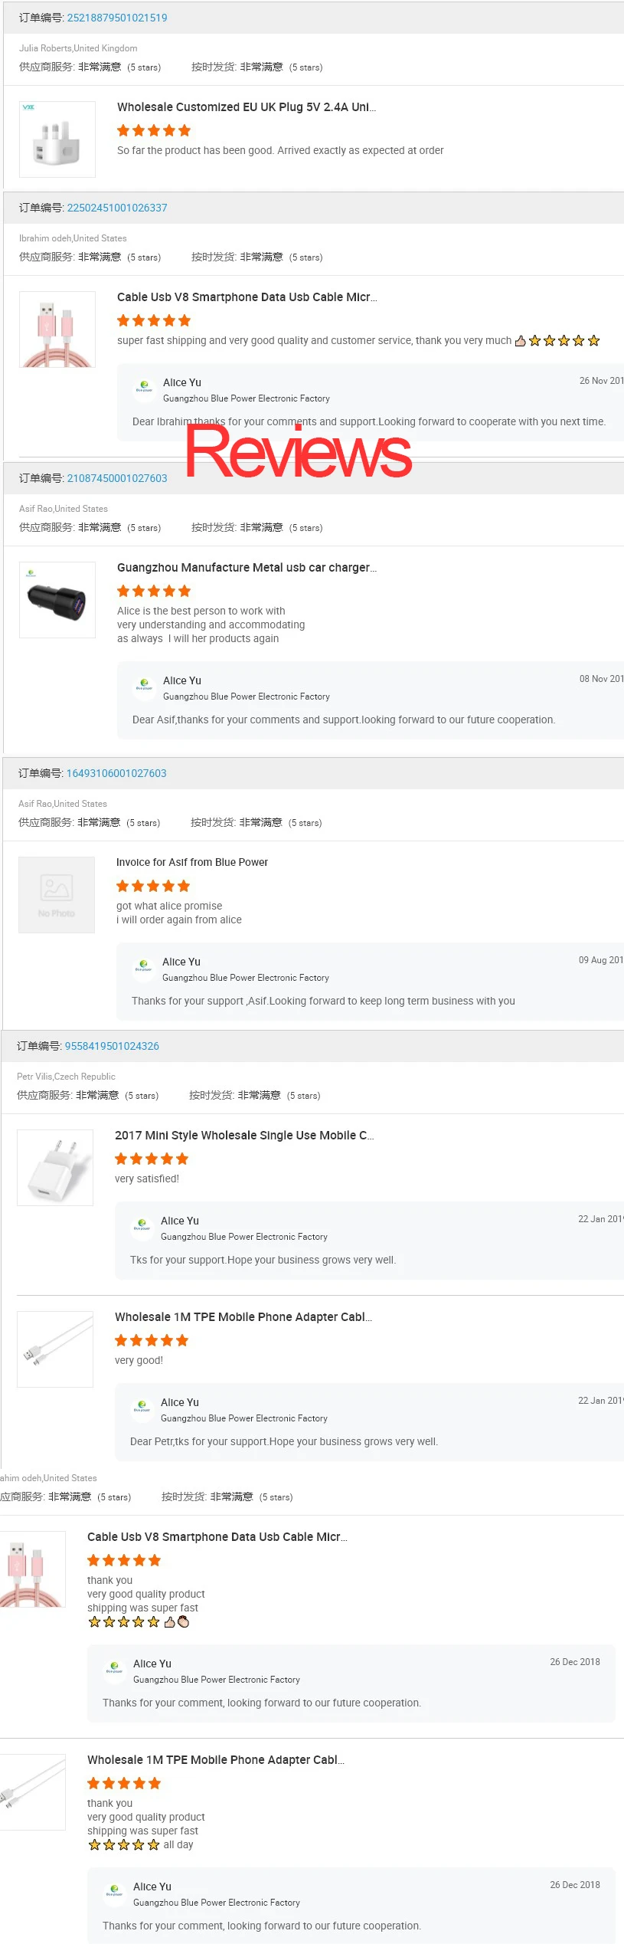Viewport: 624px width, 1944px height.
Task: Click the white UK plug charger thumbnail
Action: (57, 140)
